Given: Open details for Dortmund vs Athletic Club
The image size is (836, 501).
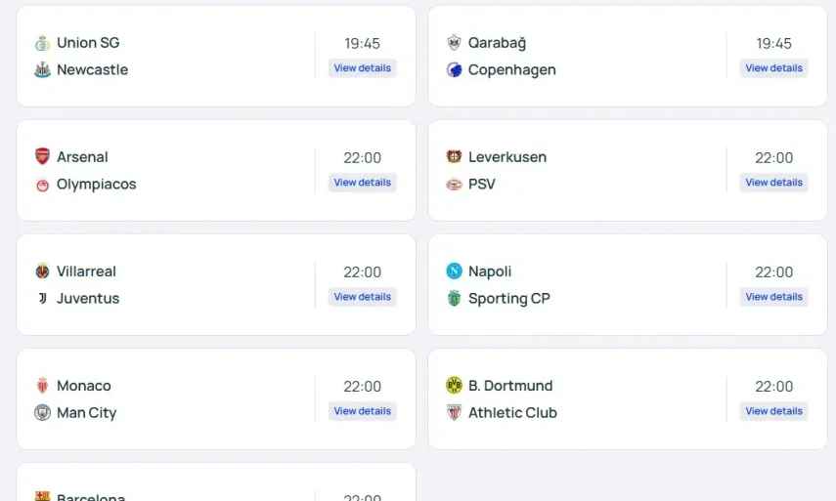Looking at the screenshot, I should click(773, 411).
